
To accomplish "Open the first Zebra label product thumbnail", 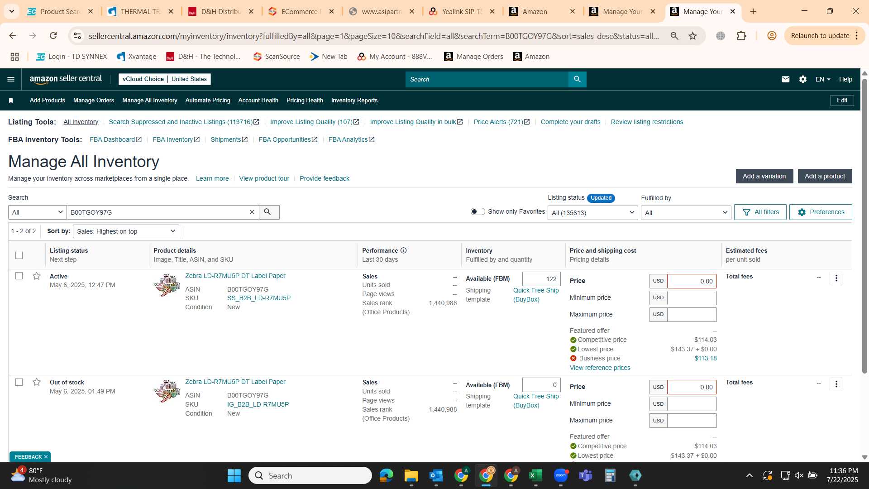I will 167,285.
